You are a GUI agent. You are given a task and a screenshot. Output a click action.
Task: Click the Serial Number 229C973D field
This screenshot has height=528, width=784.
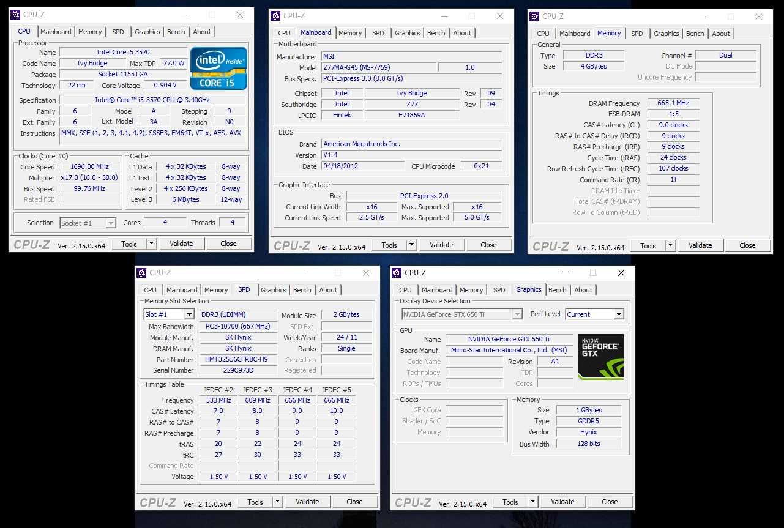238,370
